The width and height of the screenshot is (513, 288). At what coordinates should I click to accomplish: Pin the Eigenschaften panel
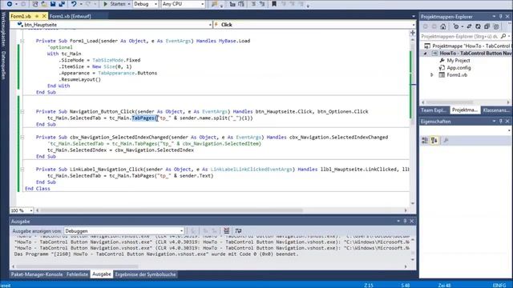pyautogui.click(x=500, y=121)
